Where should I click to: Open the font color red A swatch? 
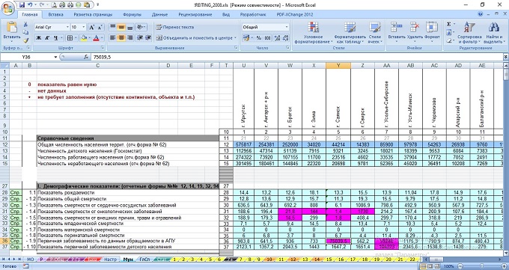[96, 38]
